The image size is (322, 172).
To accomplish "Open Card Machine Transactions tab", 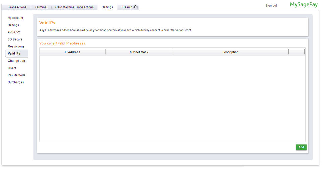I will (x=74, y=7).
